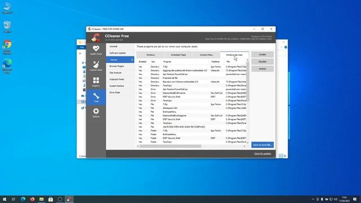361x203 pixels.
Task: Click back arrow in File Explorer behind
Action: click(80, 54)
